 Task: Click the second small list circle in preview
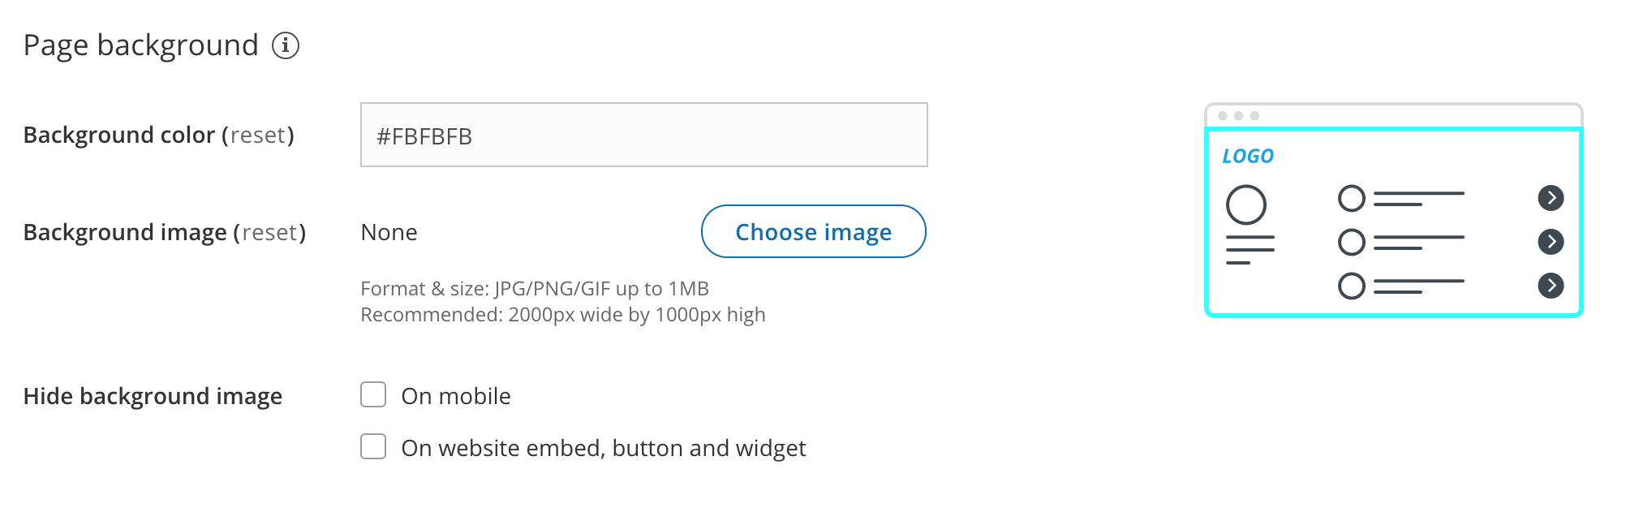pyautogui.click(x=1351, y=242)
